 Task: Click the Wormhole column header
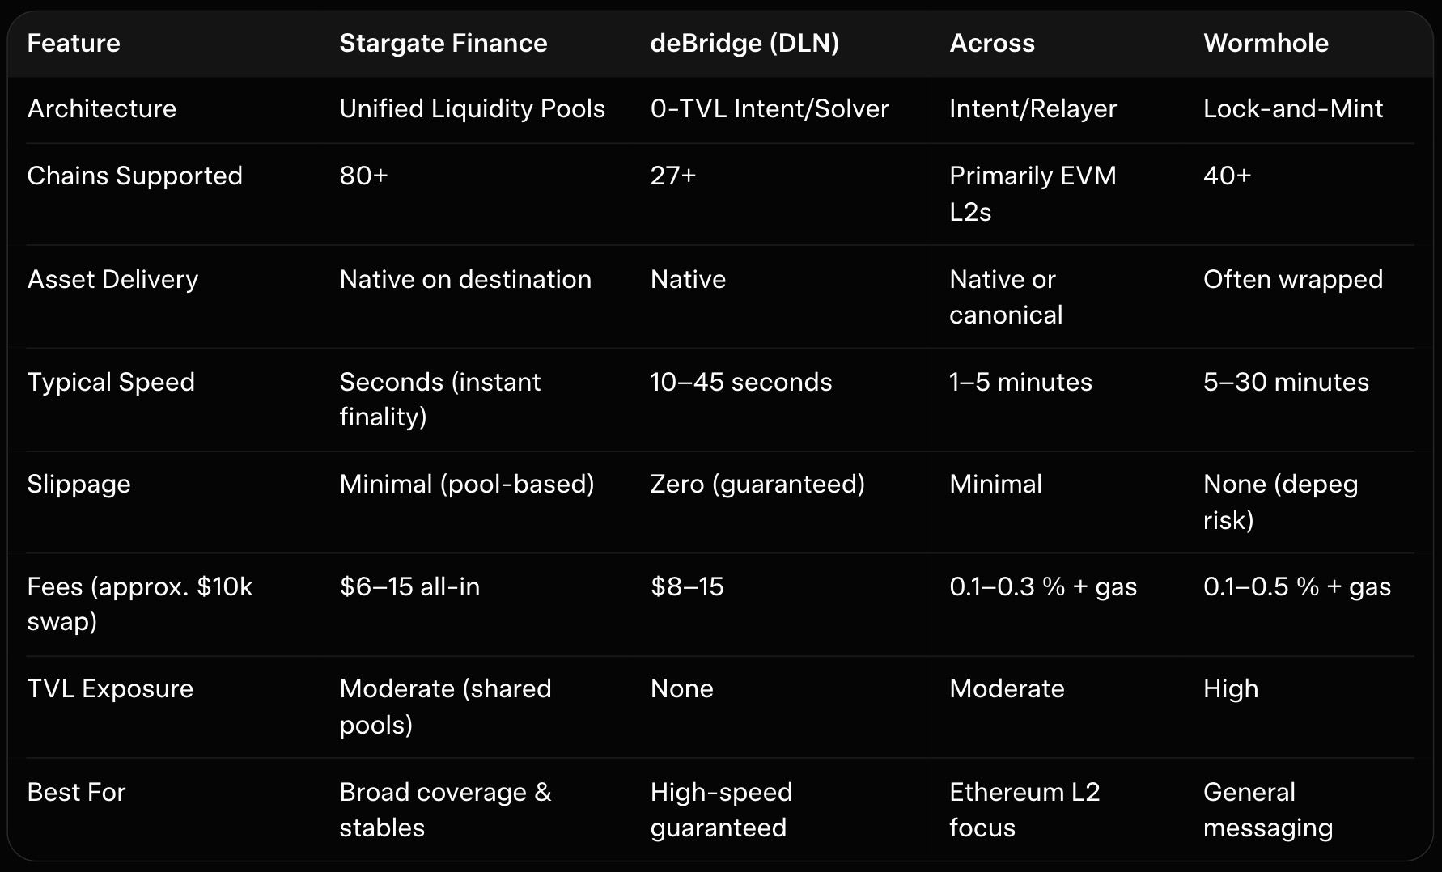point(1266,43)
